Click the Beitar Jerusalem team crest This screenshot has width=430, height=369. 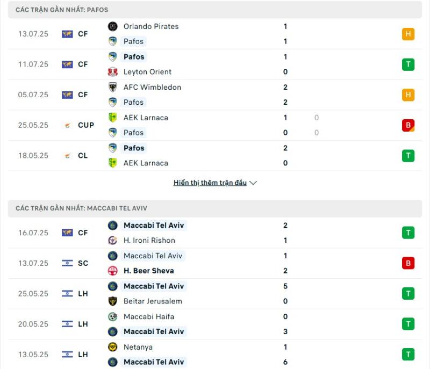pyautogui.click(x=112, y=301)
